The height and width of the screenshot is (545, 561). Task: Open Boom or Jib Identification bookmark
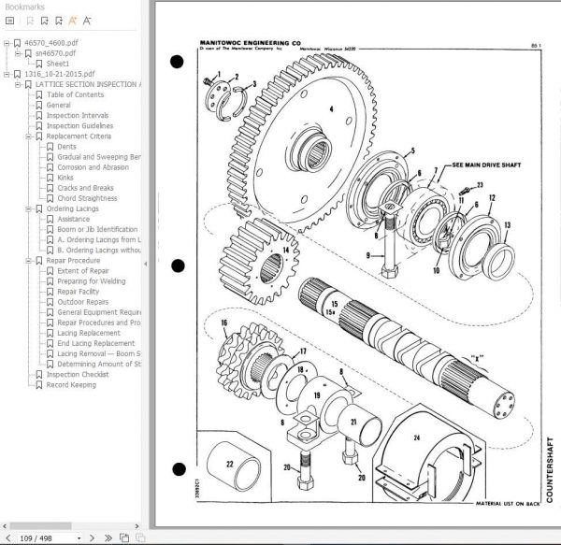tap(97, 230)
